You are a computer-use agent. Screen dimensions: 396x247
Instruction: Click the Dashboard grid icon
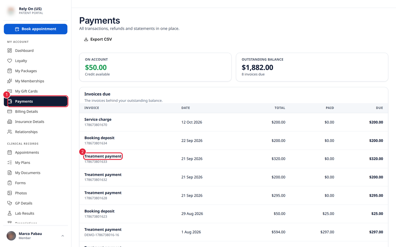tap(10, 51)
